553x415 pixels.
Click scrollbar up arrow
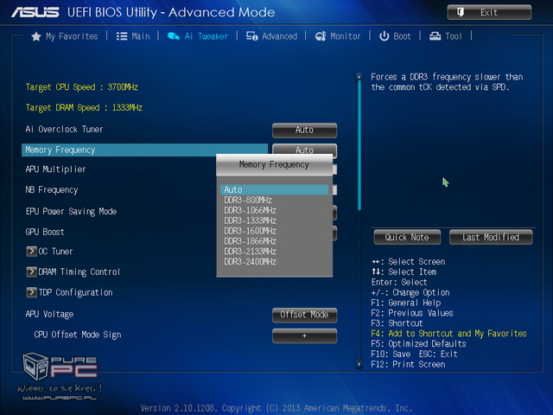tap(359, 76)
